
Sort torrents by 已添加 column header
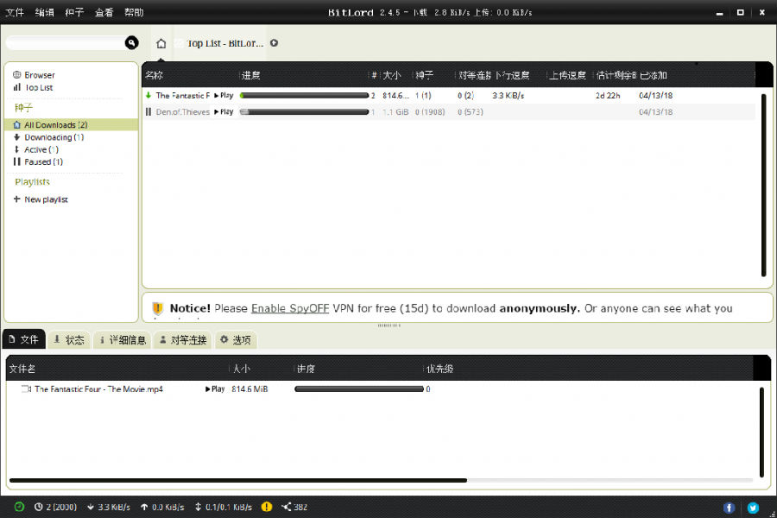click(654, 75)
